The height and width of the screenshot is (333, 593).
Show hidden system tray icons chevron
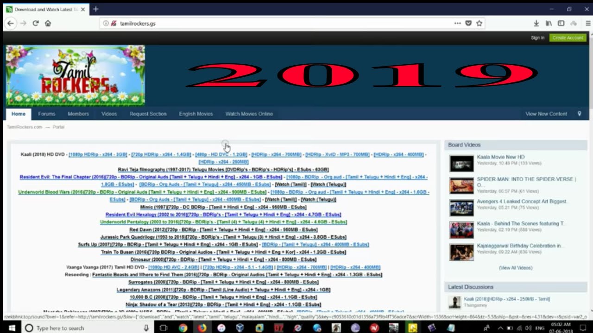(500, 328)
